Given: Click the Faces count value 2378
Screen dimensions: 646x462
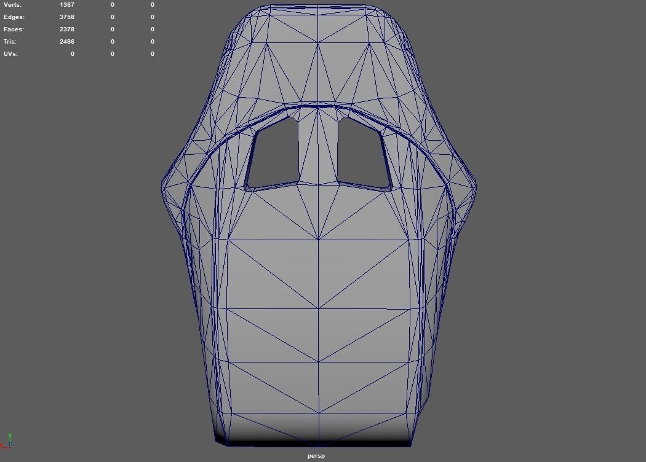Looking at the screenshot, I should pos(66,29).
